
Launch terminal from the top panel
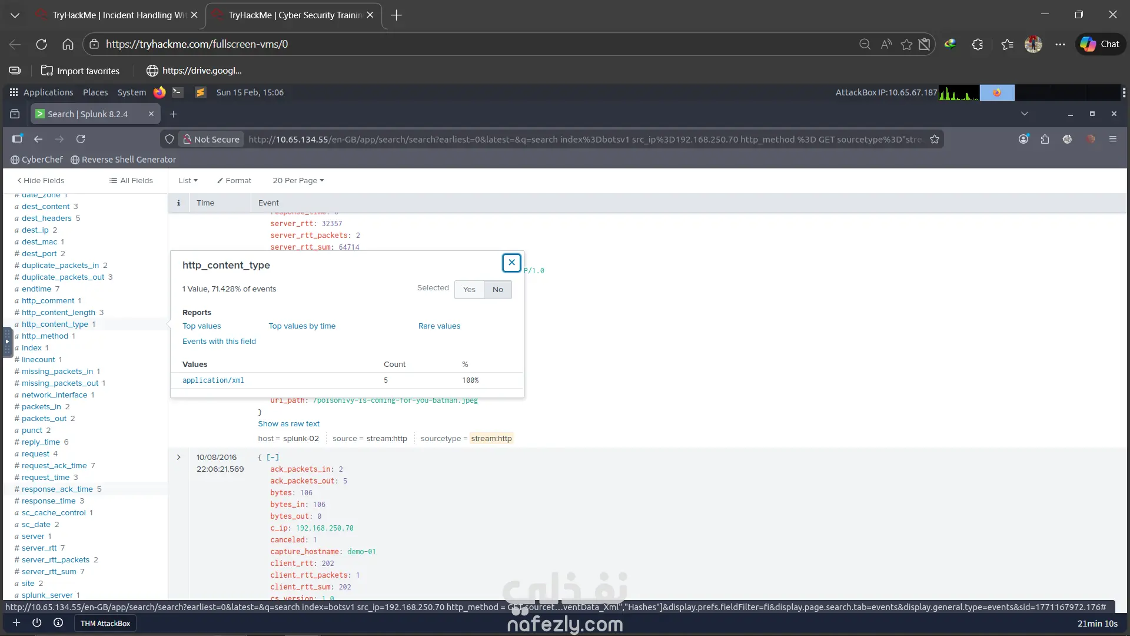pos(177,92)
